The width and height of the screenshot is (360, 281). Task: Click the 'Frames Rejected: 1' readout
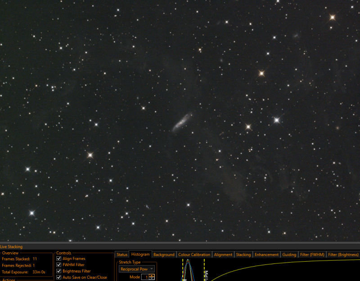coord(18,265)
